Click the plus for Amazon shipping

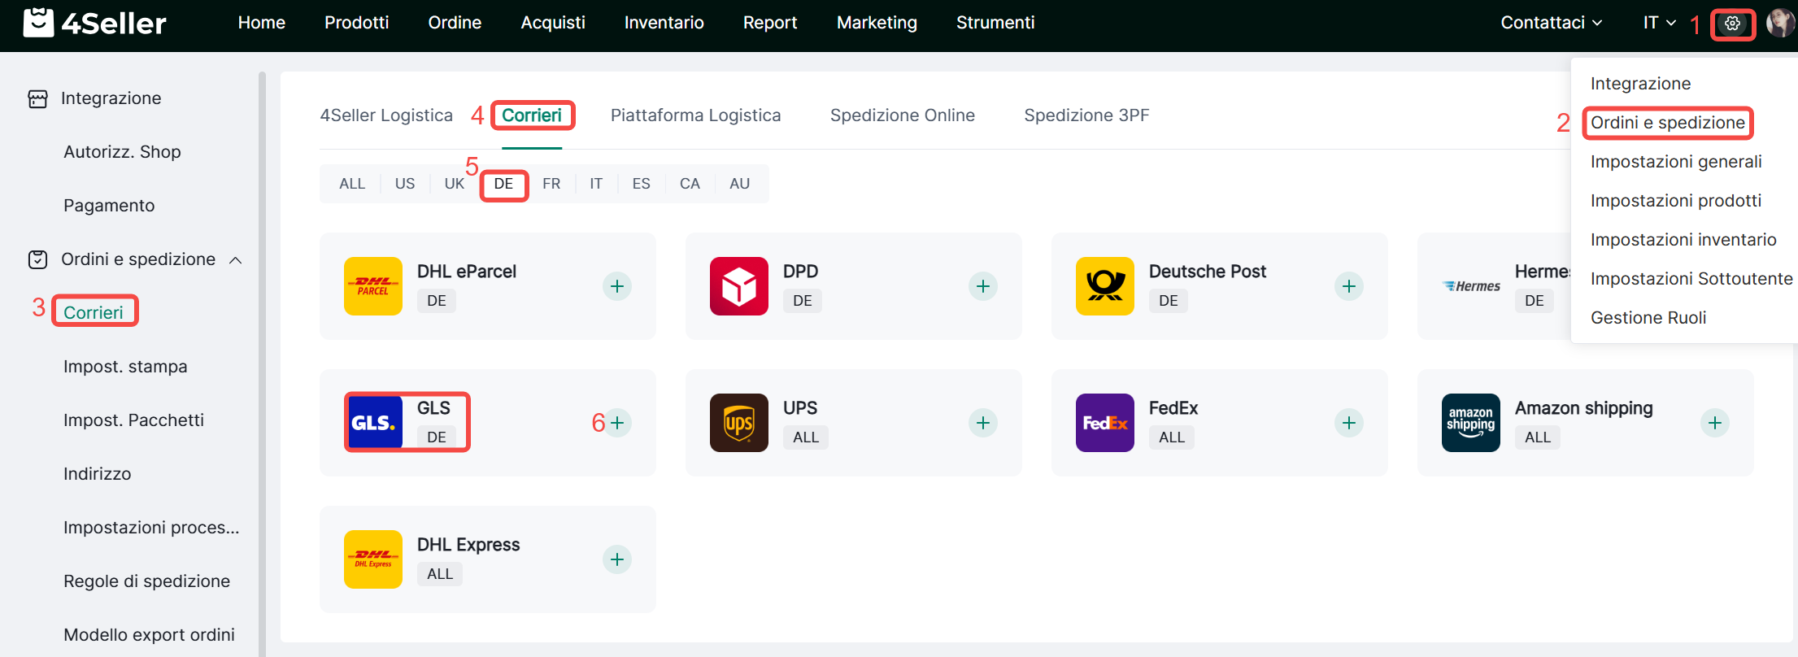1715,423
